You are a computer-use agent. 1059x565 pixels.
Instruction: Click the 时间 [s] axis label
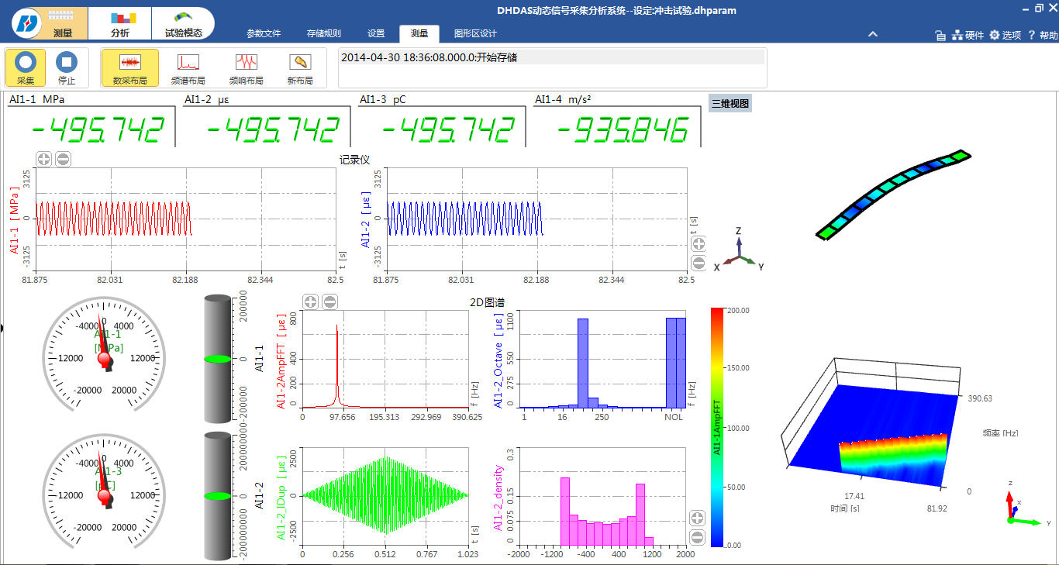pyautogui.click(x=844, y=508)
